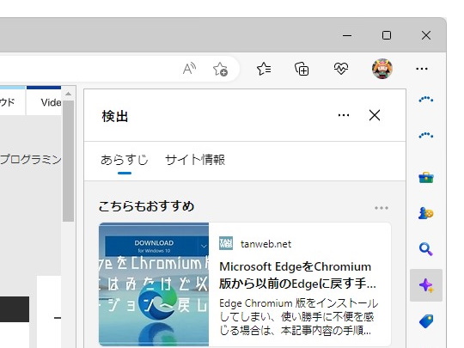
Task: Toggle the Discover sparkle sidebar icon
Action: [x=426, y=285]
